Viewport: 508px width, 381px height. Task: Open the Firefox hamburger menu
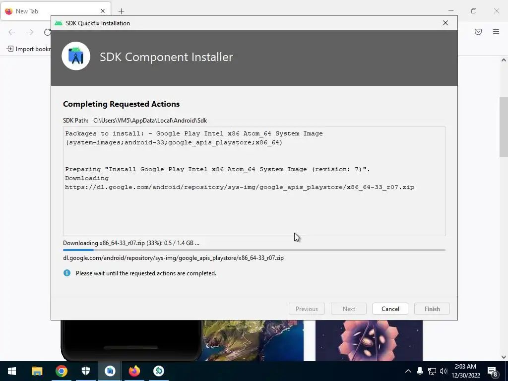click(x=496, y=32)
